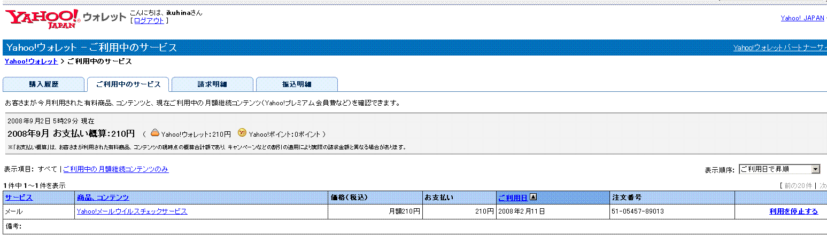Sort by the 商品、コンテンツ column header
827x236 pixels.
(103, 198)
